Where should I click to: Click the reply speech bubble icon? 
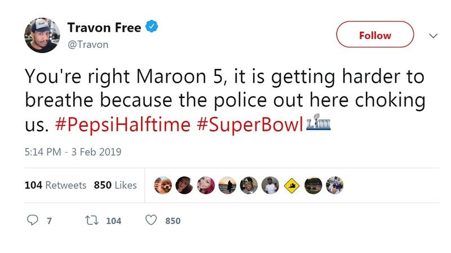[33, 220]
